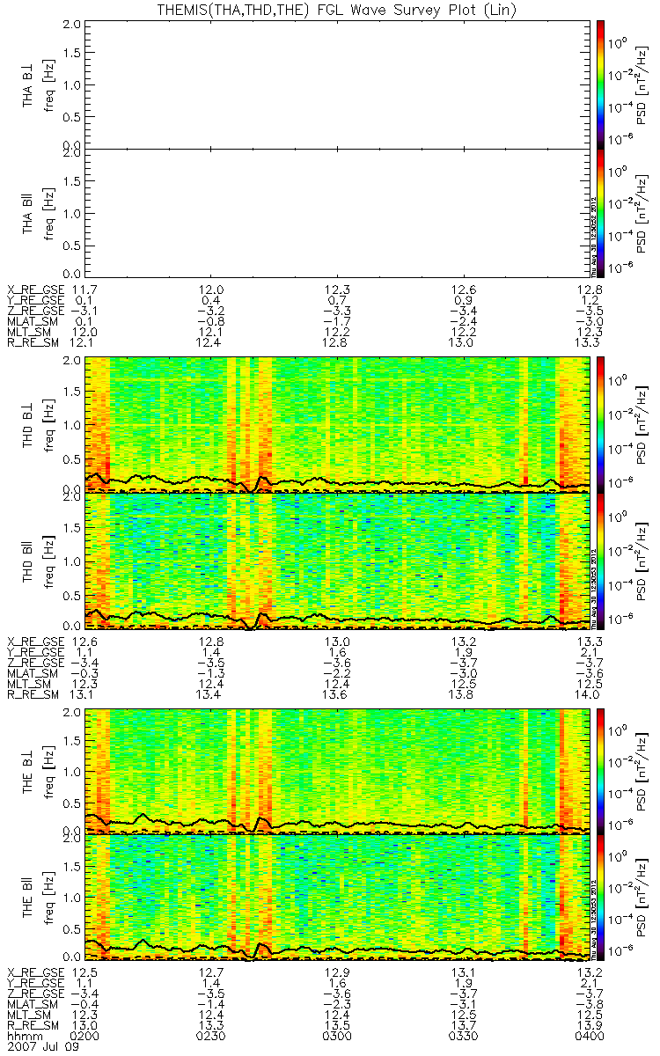The height and width of the screenshot is (1056, 660).
Task: Click the value "-2.2" in THD MLAT_SM row
Action: pyautogui.click(x=338, y=673)
